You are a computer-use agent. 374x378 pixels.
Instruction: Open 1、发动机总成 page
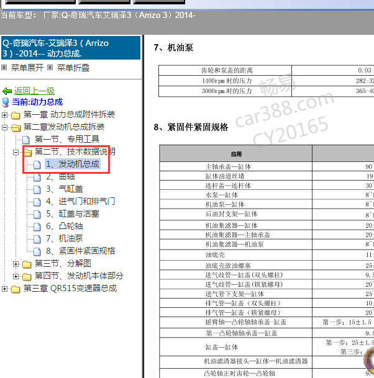[73, 164]
